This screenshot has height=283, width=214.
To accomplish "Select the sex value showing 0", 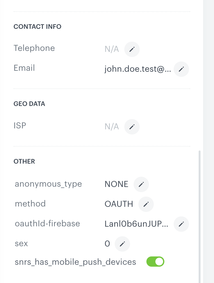I will pos(106,244).
